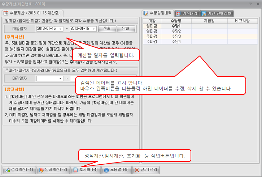Click the 닫기[F12] button

coord(146,170)
